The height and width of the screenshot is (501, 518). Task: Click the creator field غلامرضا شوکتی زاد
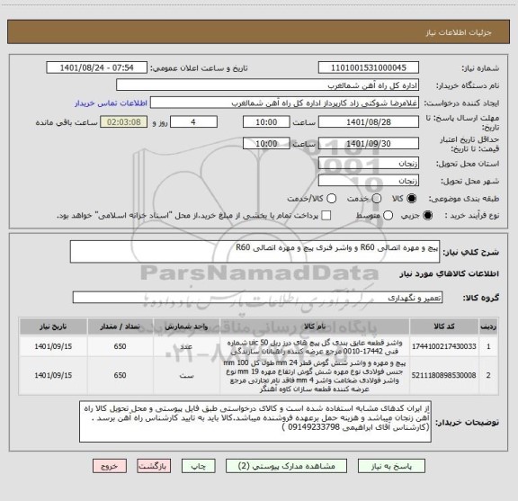click(284, 103)
